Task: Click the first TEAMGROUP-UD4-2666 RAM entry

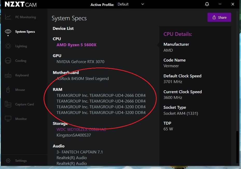Action: point(101,95)
